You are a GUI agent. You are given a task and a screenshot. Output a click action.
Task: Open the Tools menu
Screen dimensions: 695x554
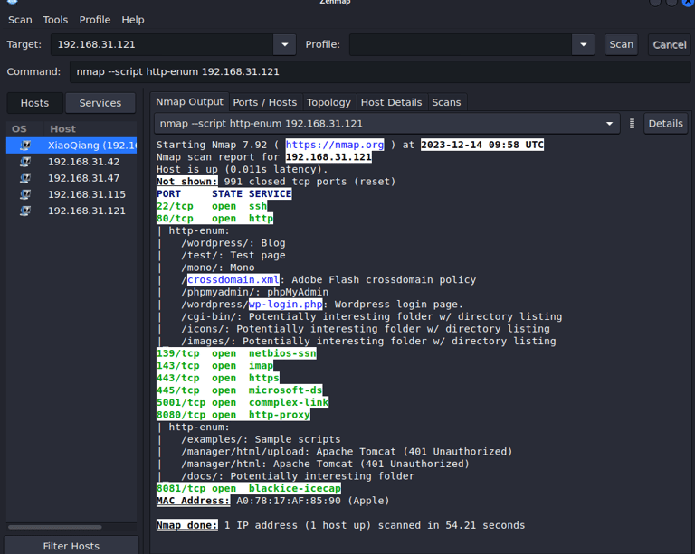click(x=55, y=20)
